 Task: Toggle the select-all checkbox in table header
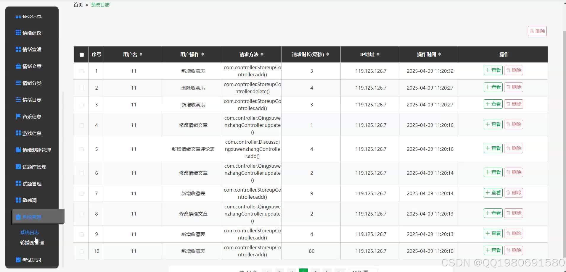click(81, 54)
